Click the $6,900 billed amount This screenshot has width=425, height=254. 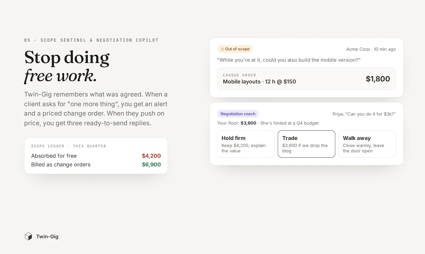click(x=151, y=165)
